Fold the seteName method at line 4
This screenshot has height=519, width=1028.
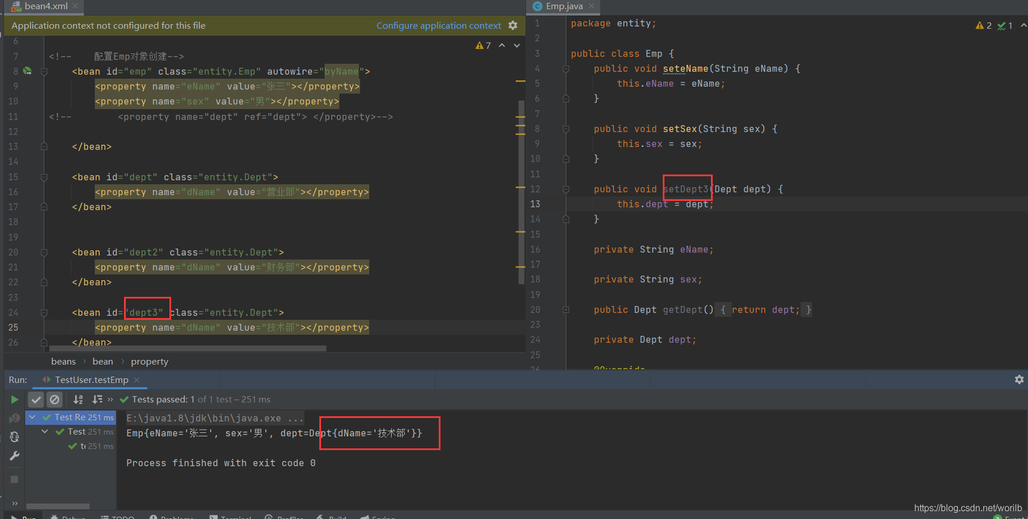click(566, 69)
